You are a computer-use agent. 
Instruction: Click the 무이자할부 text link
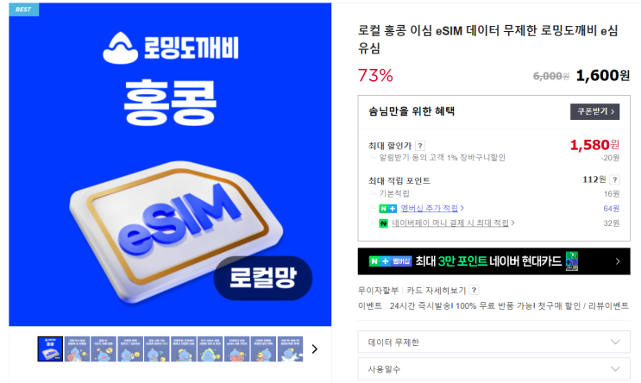pos(378,290)
